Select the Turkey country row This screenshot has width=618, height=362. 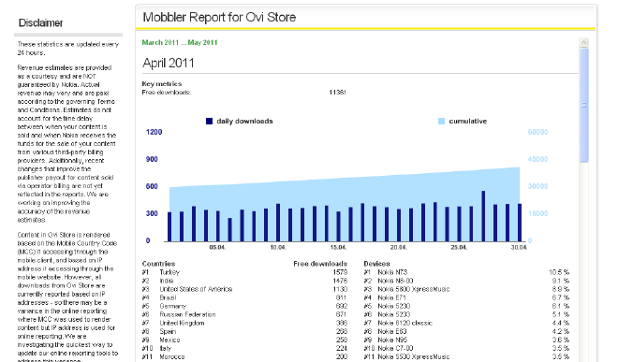point(244,272)
